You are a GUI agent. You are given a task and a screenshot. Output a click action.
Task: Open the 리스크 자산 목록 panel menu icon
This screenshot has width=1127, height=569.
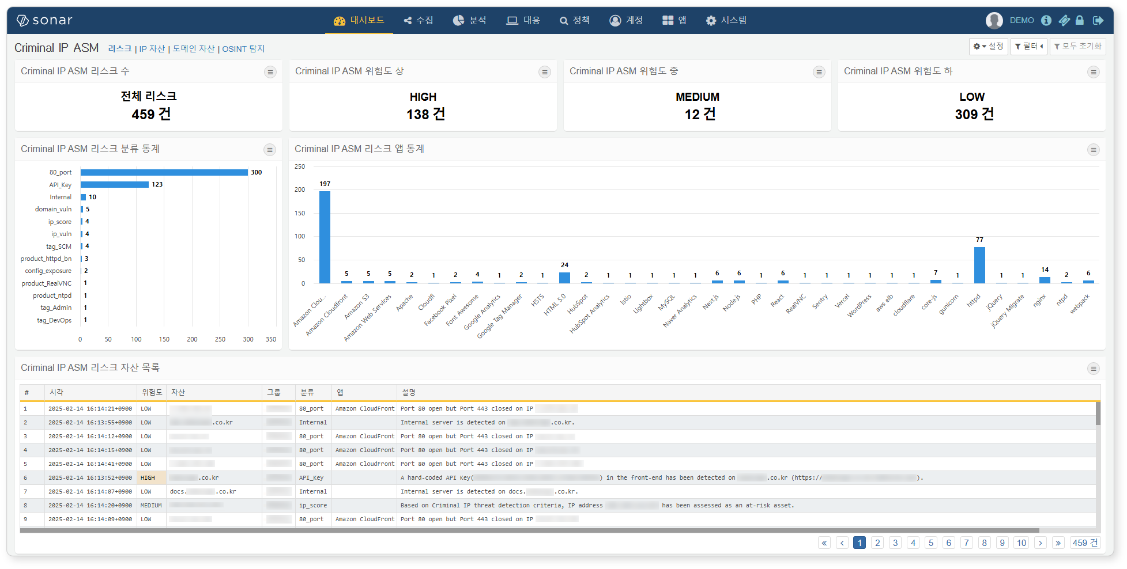[1093, 369]
